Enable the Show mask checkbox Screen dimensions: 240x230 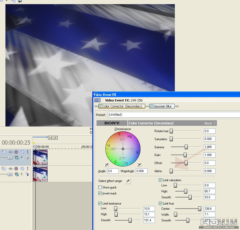(100, 187)
